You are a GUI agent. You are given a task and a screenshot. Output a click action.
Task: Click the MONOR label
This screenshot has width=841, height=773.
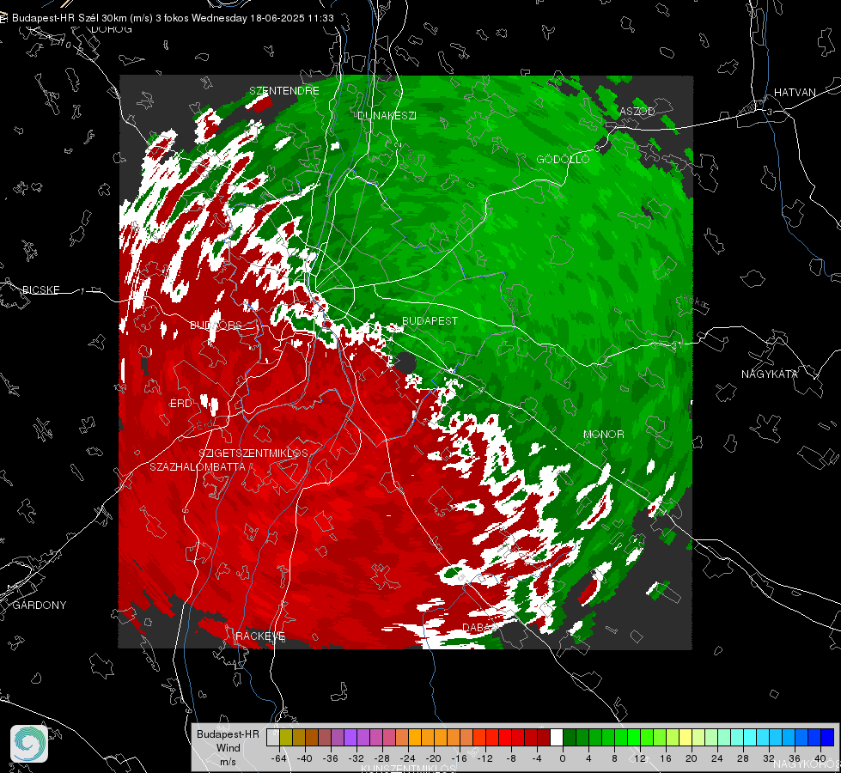(603, 434)
